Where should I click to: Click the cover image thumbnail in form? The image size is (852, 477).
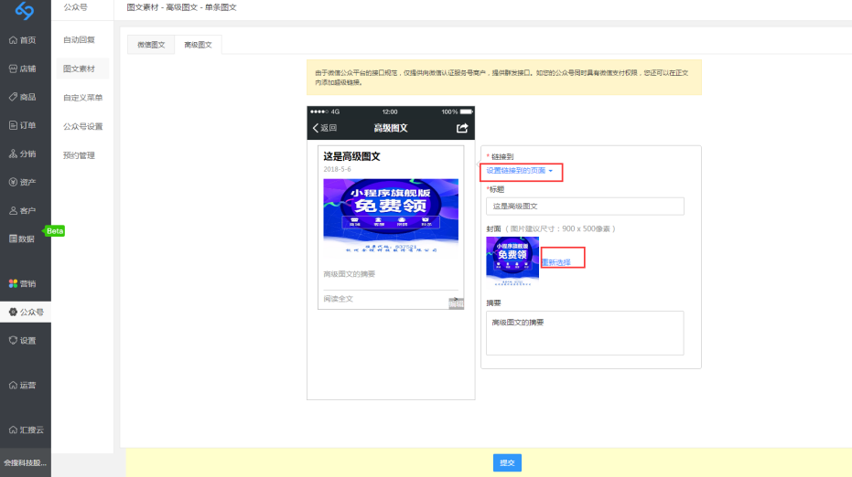point(512,261)
